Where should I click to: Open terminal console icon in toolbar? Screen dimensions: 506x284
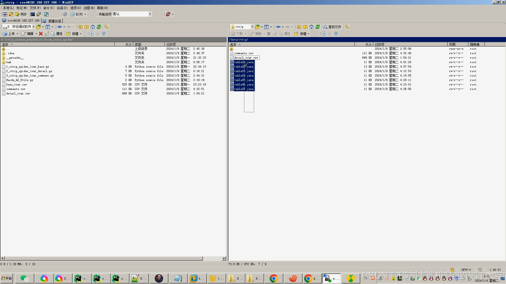click(x=33, y=14)
